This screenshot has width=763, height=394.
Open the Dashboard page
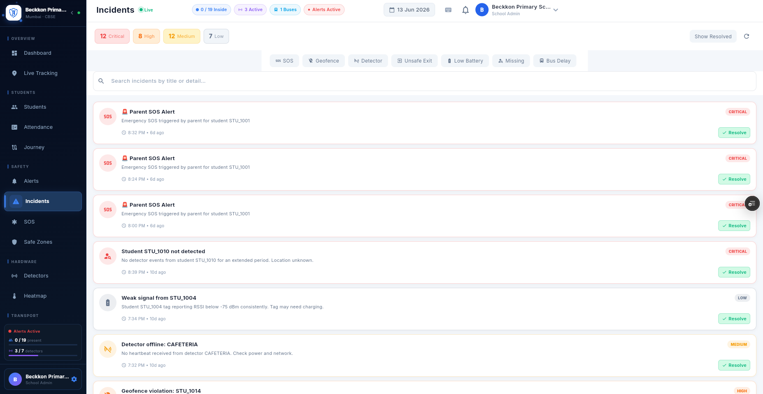pyautogui.click(x=43, y=53)
